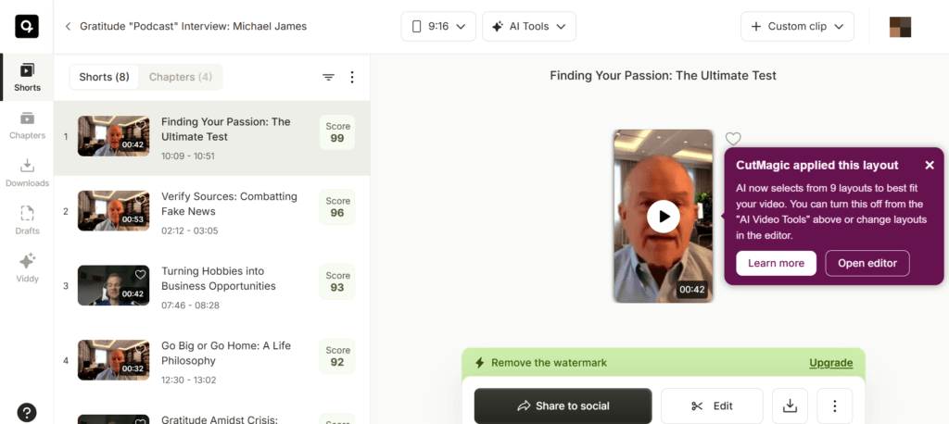This screenshot has height=424, width=949.
Task: Toggle heart on Turning Hobbies thumbnail
Action: (x=141, y=275)
